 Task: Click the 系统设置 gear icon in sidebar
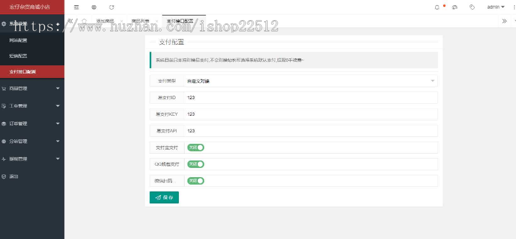coord(4,23)
